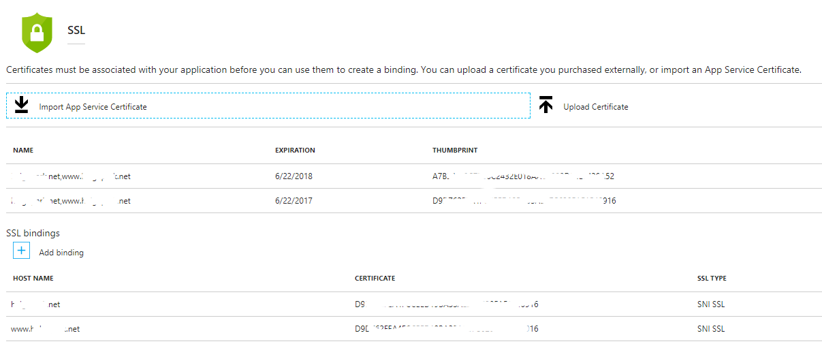The height and width of the screenshot is (363, 822).
Task: Click the Import App Service Certificate download icon
Action: pos(22,106)
